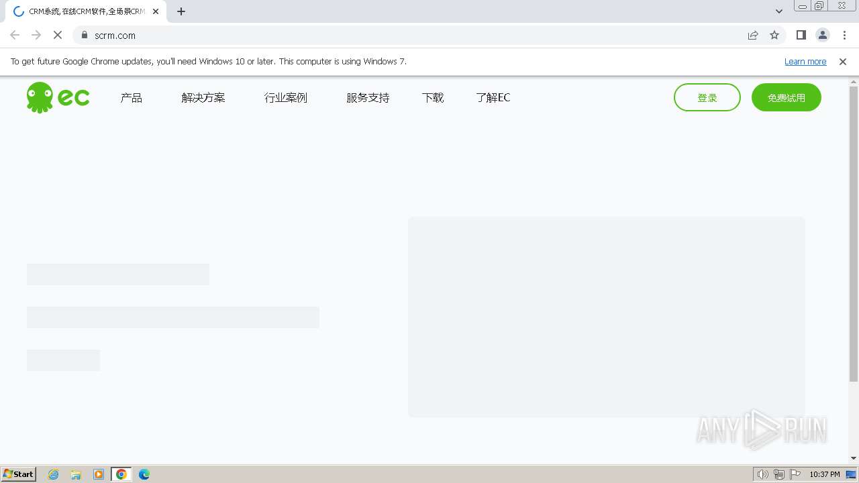Launch Internet Explorer from taskbar
Screen dimensions: 859x483
(x=54, y=474)
